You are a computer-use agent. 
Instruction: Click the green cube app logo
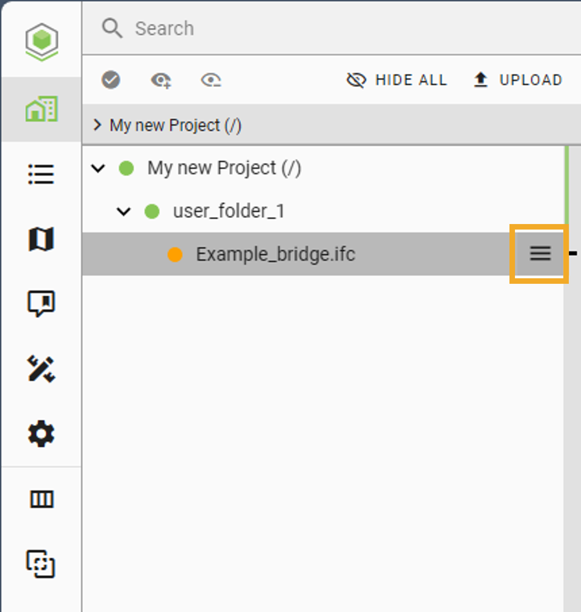coord(42,41)
